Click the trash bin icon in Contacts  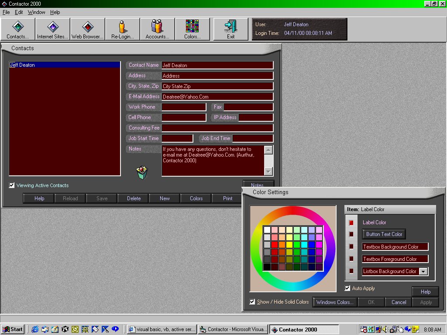pyautogui.click(x=142, y=173)
